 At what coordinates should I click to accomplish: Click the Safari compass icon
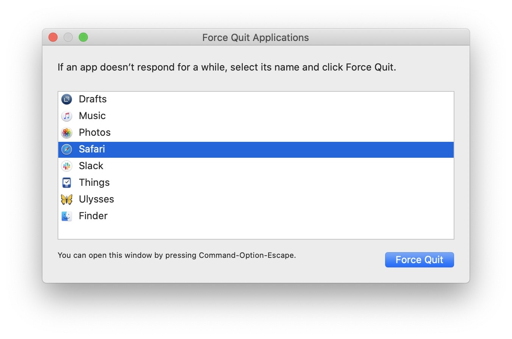(67, 149)
